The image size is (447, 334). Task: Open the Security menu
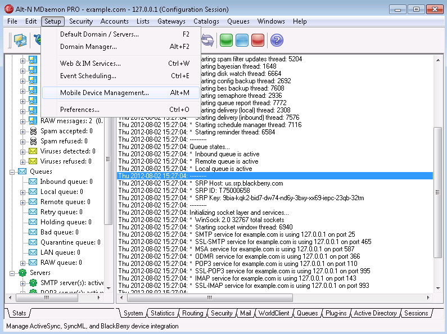pos(81,21)
